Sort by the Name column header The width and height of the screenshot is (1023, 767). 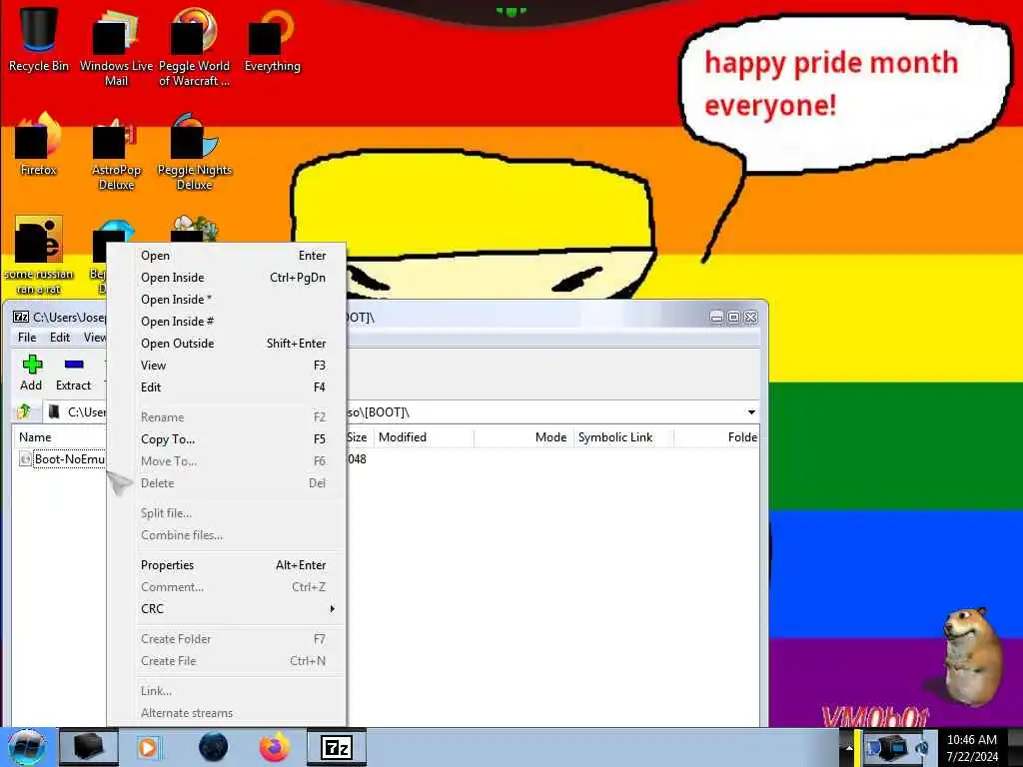coord(59,437)
